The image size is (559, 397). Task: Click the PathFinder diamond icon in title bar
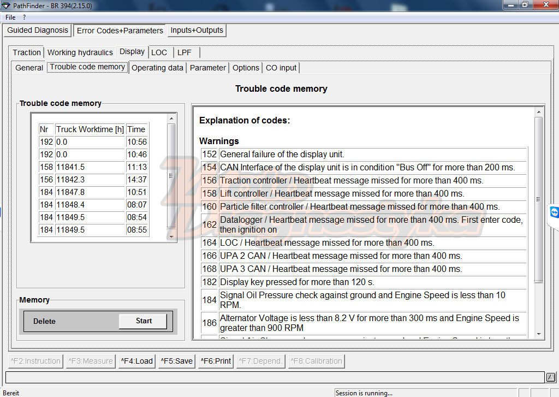[x=6, y=5]
